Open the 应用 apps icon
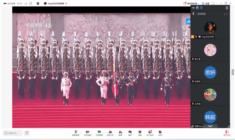This screenshot has height=140, width=235. click(160, 133)
